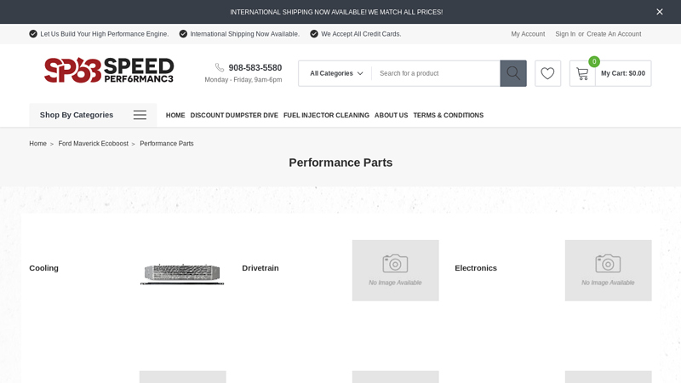Open Fuel Injector Cleaning page
This screenshot has width=681, height=383.
(x=326, y=116)
